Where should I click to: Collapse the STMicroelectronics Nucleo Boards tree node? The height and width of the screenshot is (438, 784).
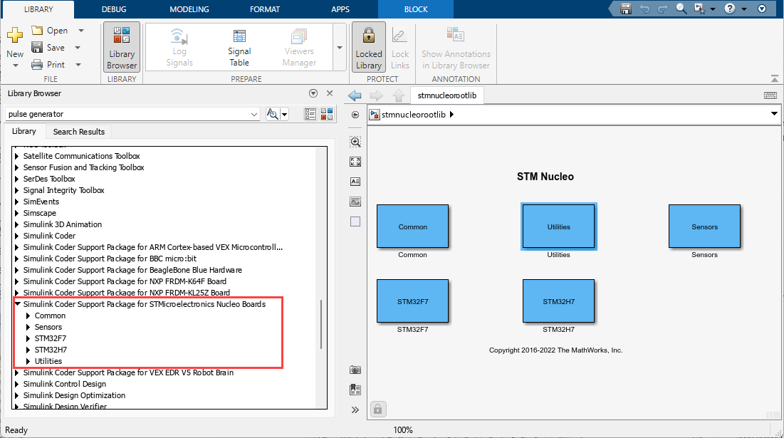point(17,303)
